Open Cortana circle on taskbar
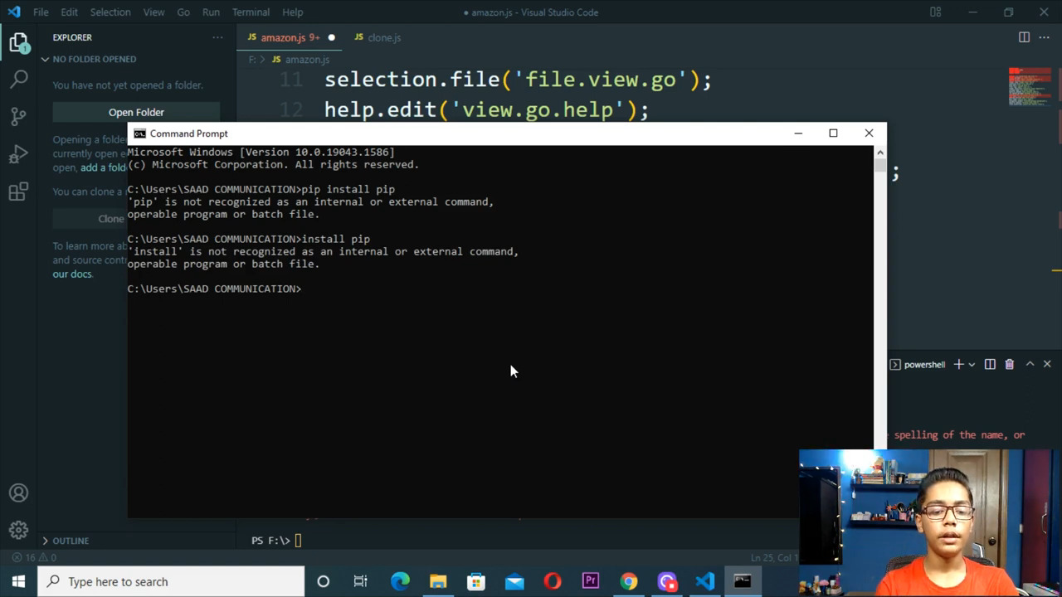Viewport: 1062px width, 597px height. point(323,581)
